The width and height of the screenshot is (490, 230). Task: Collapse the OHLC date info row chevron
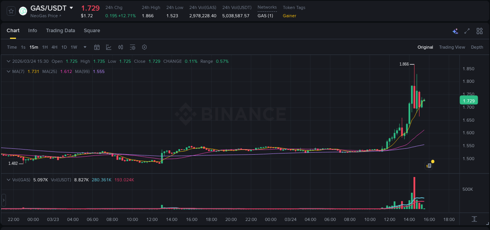(9, 61)
